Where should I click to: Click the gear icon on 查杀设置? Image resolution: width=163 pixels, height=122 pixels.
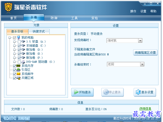(138, 92)
